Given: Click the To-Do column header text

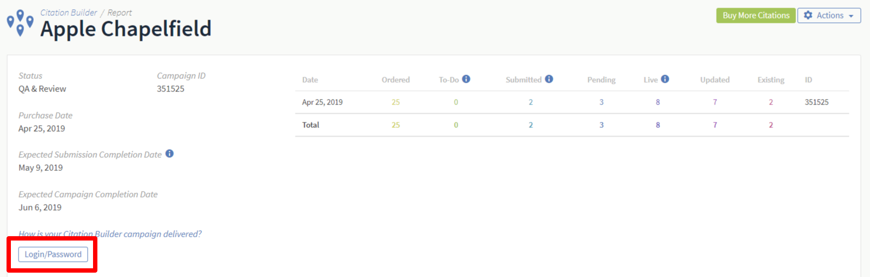Looking at the screenshot, I should (449, 80).
